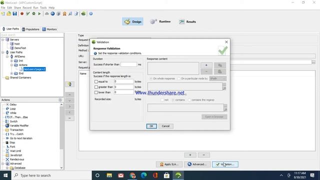The height and width of the screenshot is (180, 320).
Task: Switch to the Runtime section
Action: pos(160,21)
